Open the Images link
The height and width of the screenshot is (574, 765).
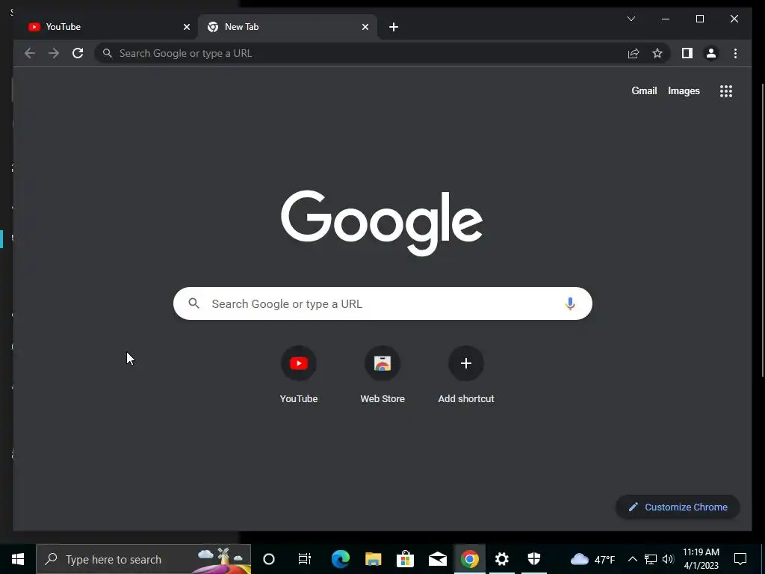[684, 90]
